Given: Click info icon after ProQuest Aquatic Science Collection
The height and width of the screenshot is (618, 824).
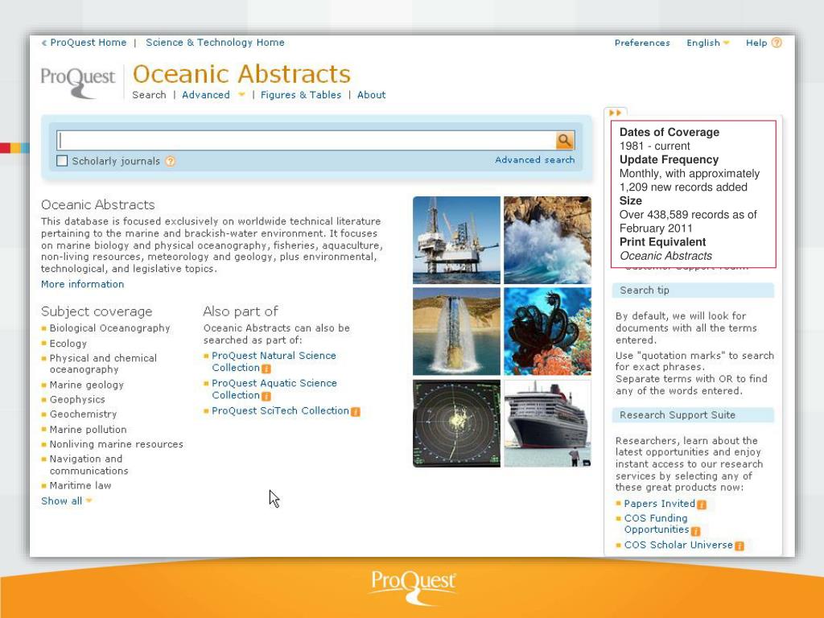Looking at the screenshot, I should [266, 396].
